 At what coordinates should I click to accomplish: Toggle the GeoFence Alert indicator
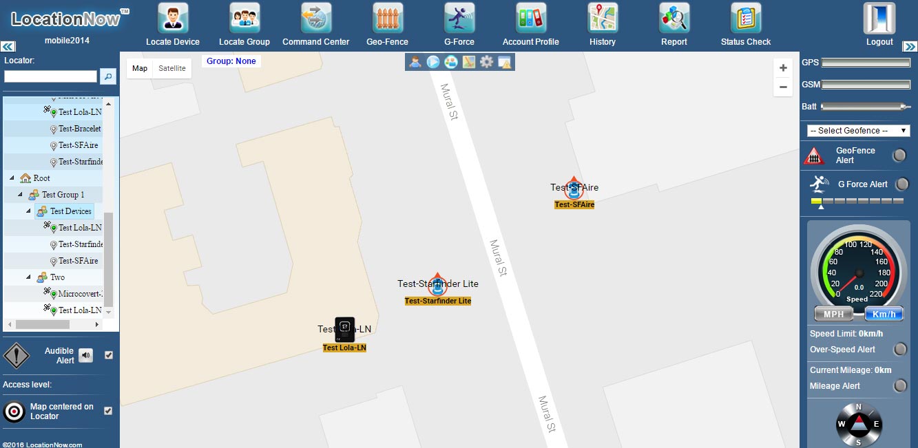tap(899, 156)
